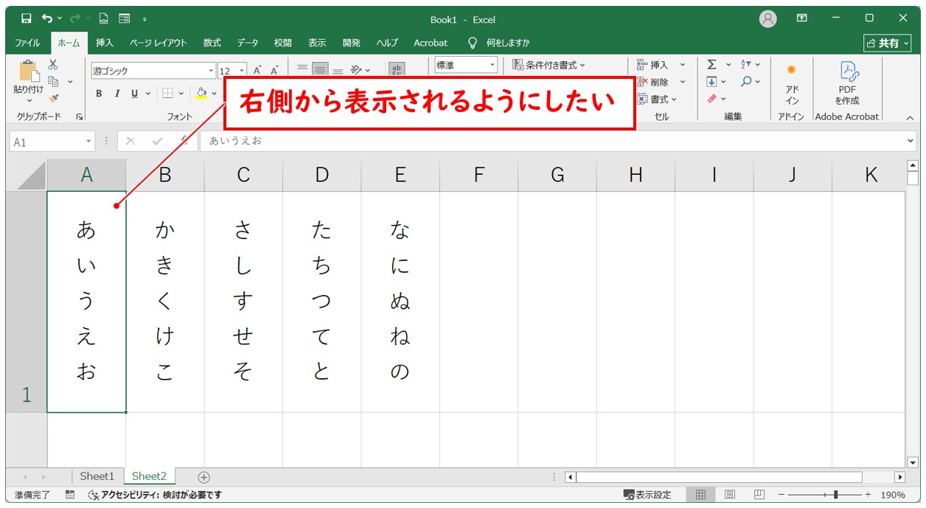This screenshot has height=508, width=926.
Task: Click the vertical scrollbar down arrow
Action: click(913, 462)
